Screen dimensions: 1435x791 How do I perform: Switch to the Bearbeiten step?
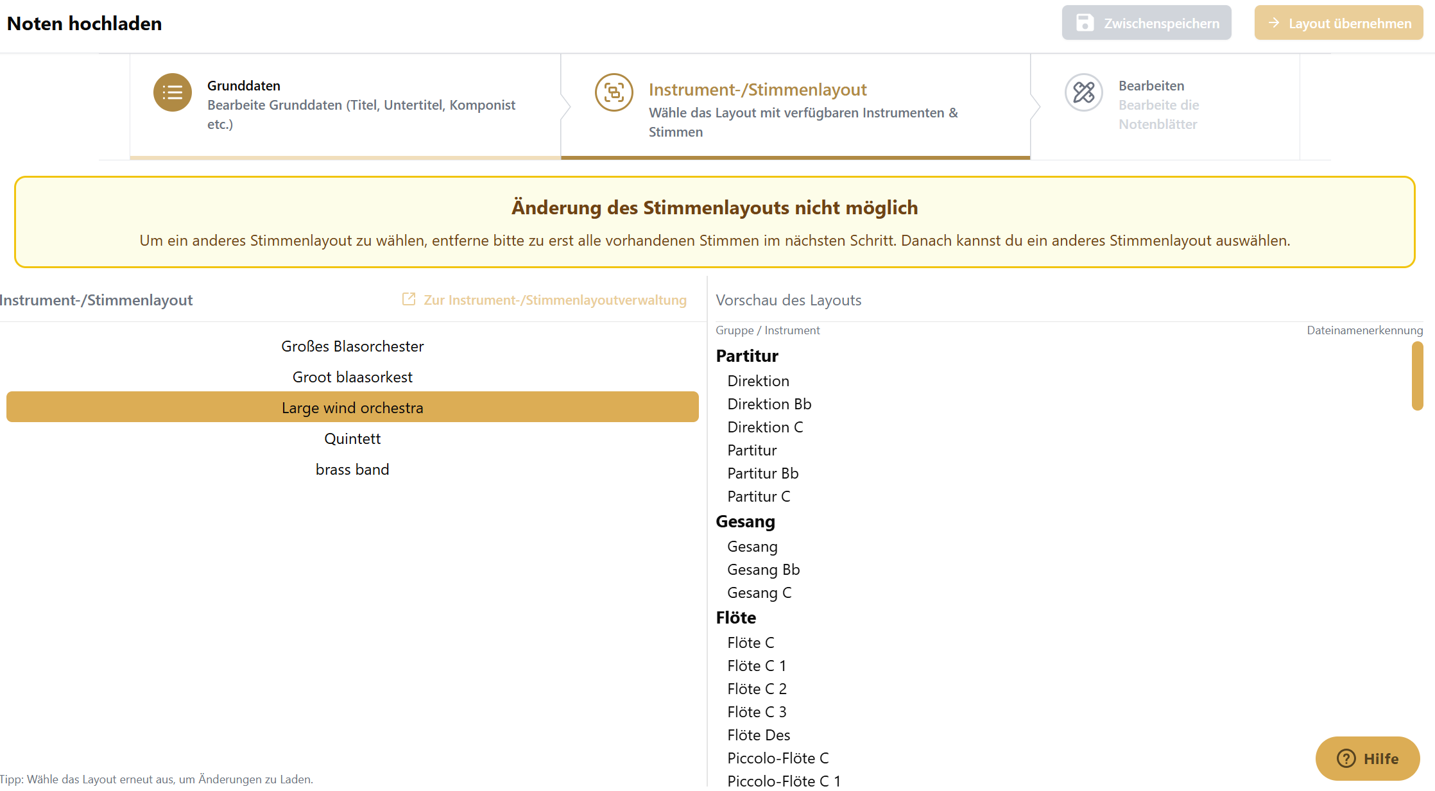1165,105
